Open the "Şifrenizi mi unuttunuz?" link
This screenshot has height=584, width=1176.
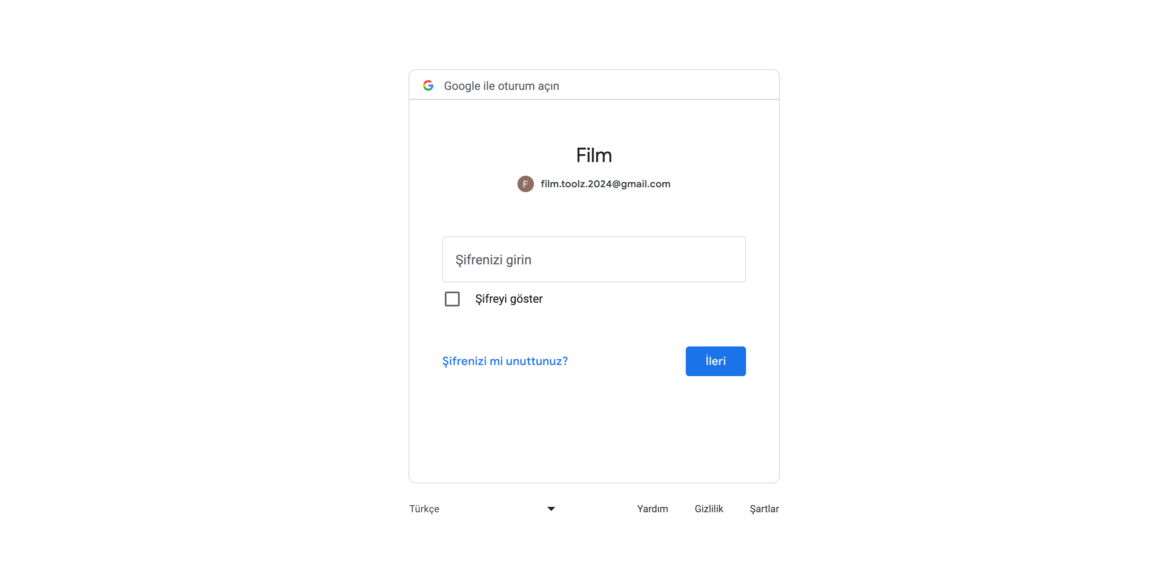(505, 361)
